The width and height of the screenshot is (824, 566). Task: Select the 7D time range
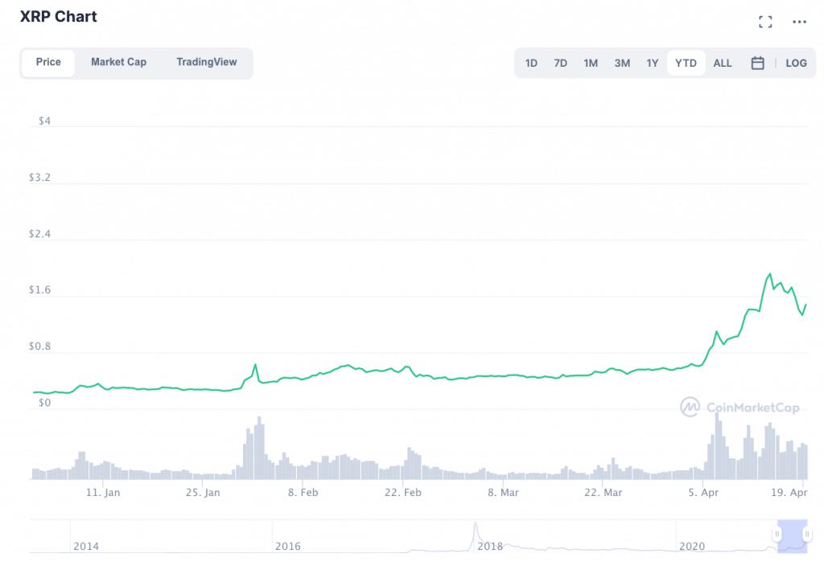560,63
